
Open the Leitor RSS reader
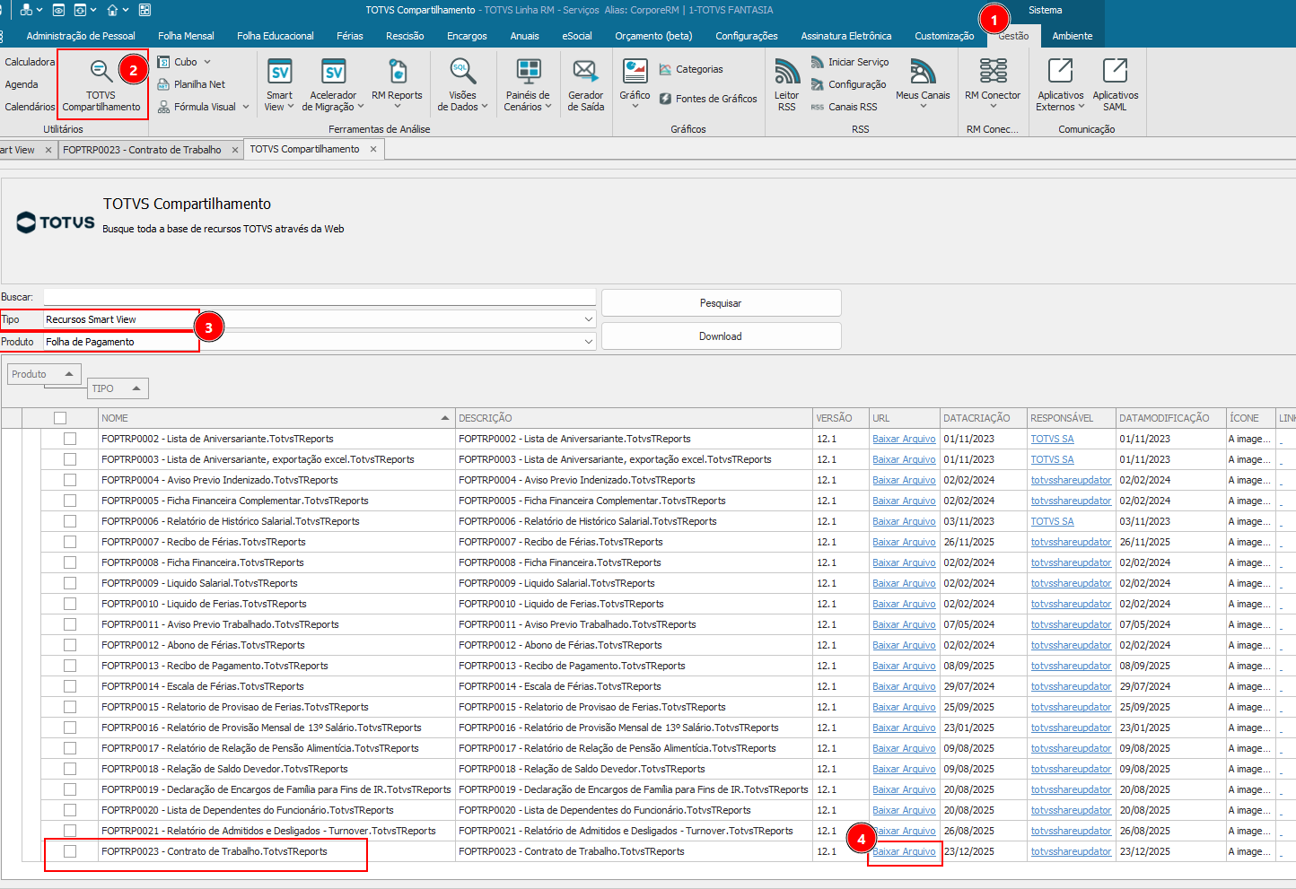point(786,72)
